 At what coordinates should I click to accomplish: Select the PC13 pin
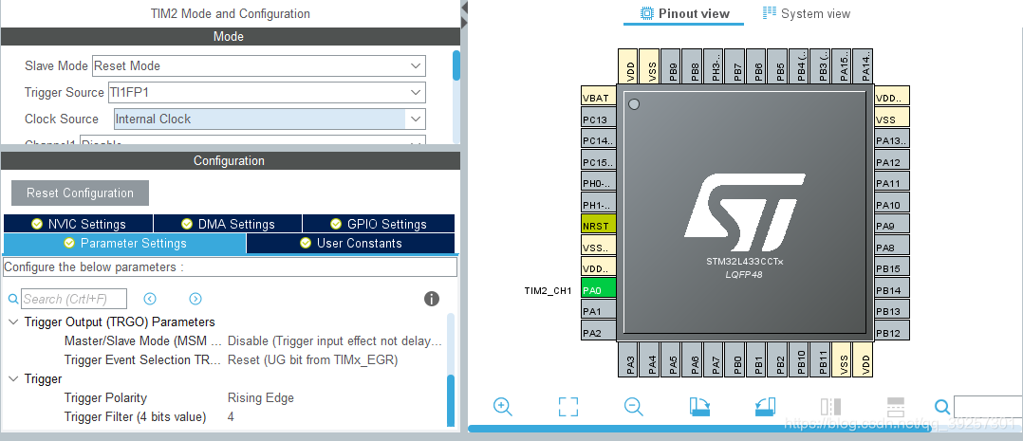pos(598,119)
